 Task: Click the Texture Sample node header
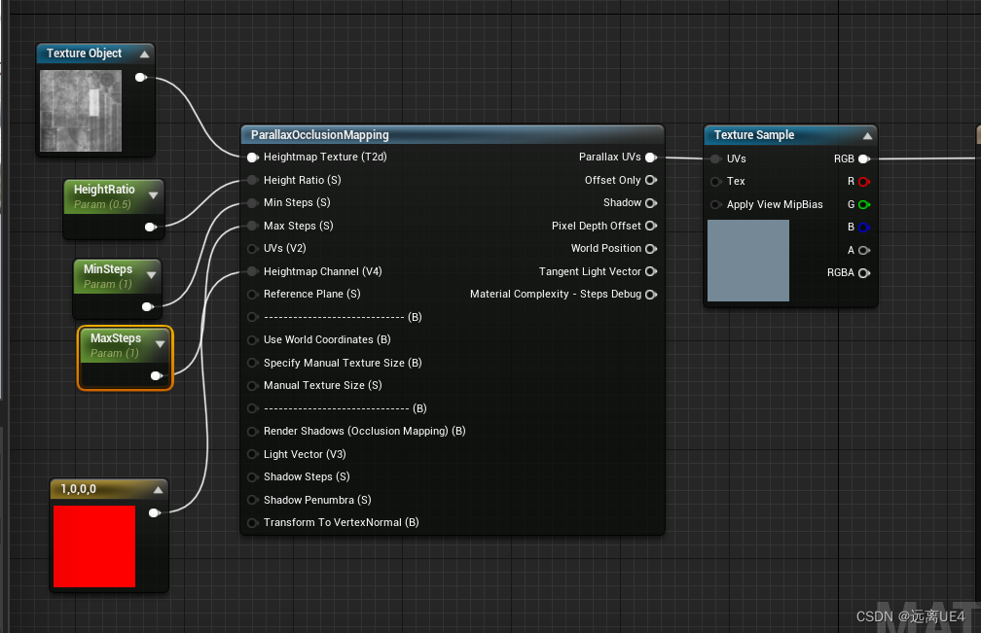click(754, 135)
